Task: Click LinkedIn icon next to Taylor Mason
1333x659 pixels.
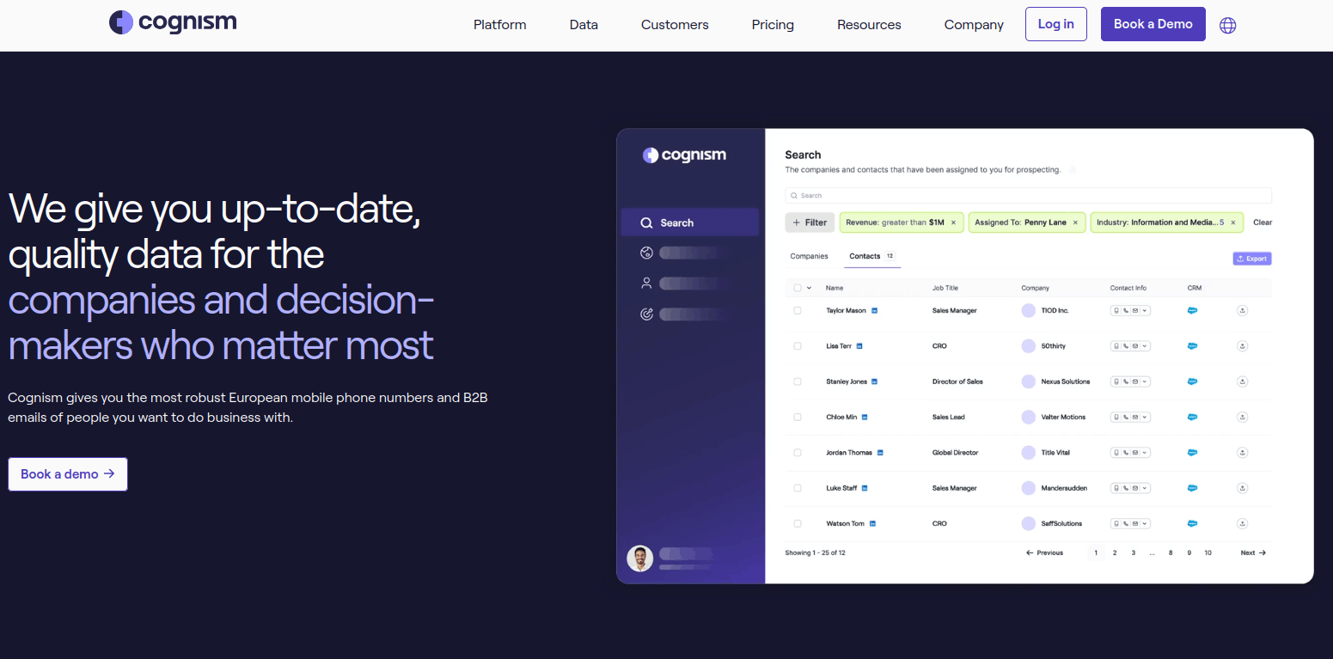Action: pyautogui.click(x=875, y=310)
